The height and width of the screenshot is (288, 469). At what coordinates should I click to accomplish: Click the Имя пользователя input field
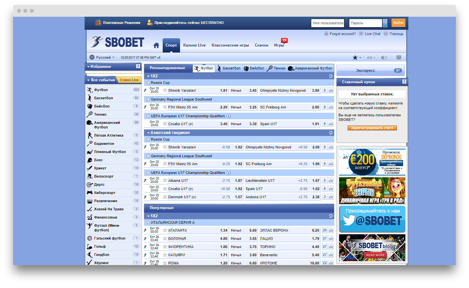point(327,23)
